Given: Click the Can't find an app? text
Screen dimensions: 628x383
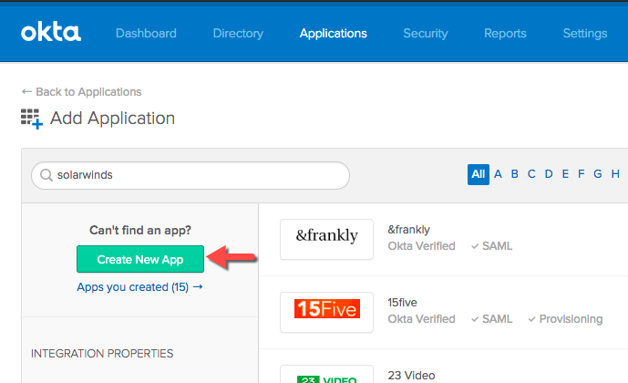Looking at the screenshot, I should tap(140, 230).
